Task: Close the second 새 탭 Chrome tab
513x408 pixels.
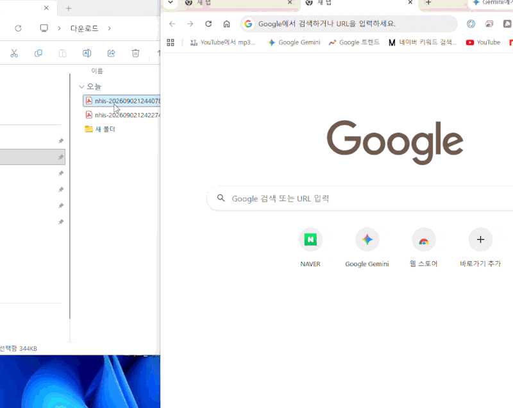Action: click(x=410, y=3)
